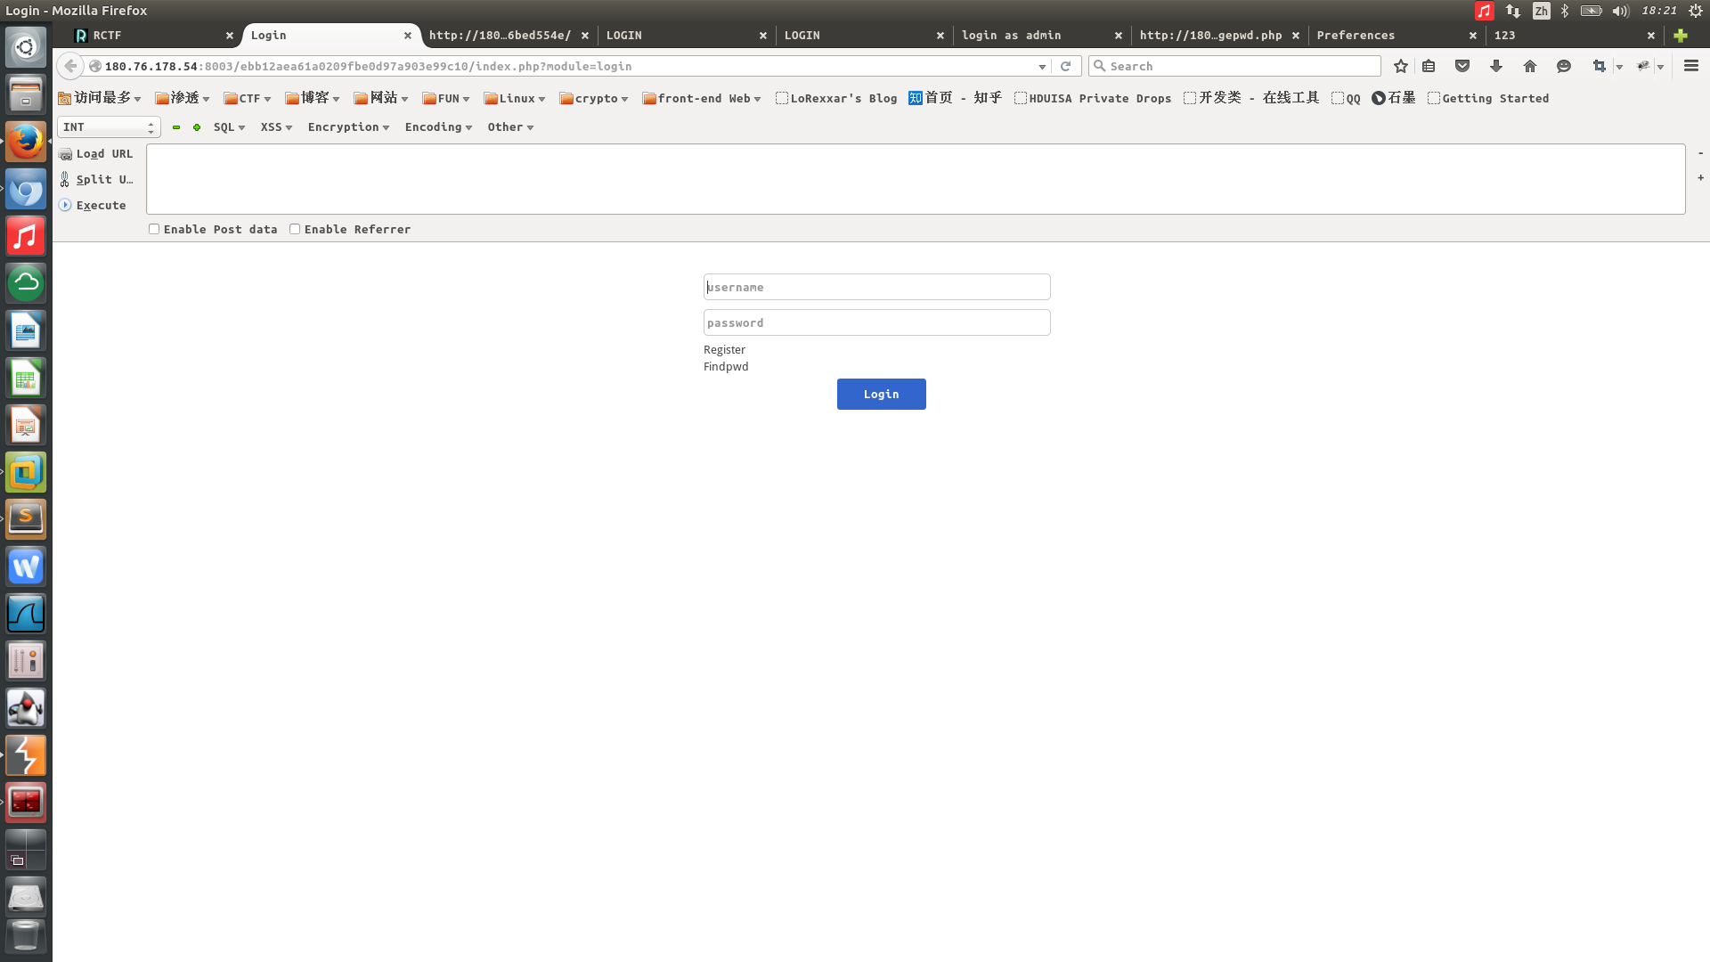Expand the SQL dropdown menu
The height and width of the screenshot is (962, 1710).
(229, 127)
